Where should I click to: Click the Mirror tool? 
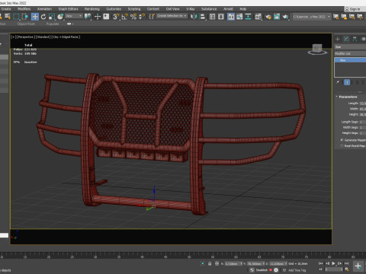point(194,17)
